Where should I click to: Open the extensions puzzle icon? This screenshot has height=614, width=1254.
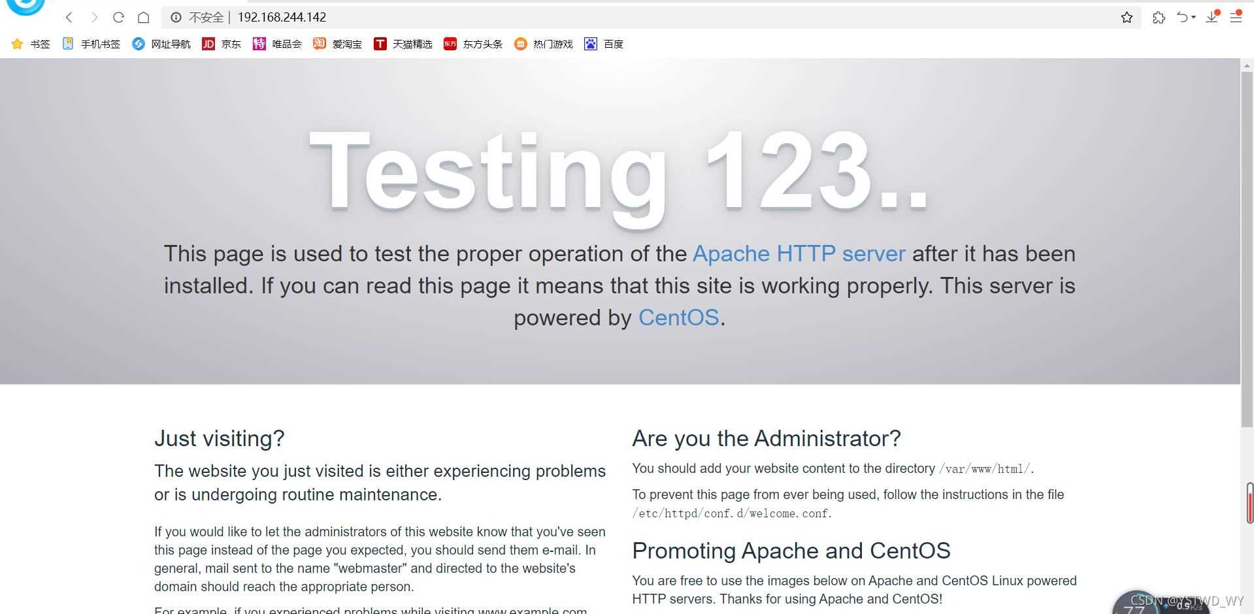click(x=1159, y=18)
